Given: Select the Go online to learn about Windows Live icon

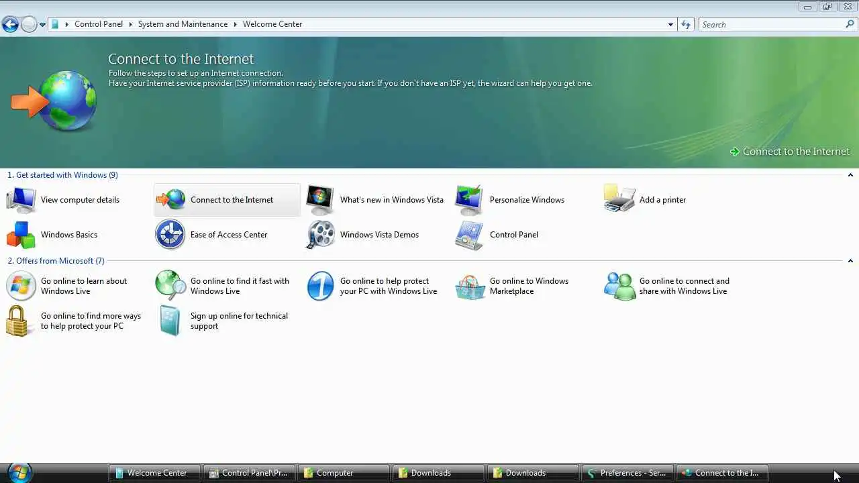Looking at the screenshot, I should pyautogui.click(x=21, y=286).
